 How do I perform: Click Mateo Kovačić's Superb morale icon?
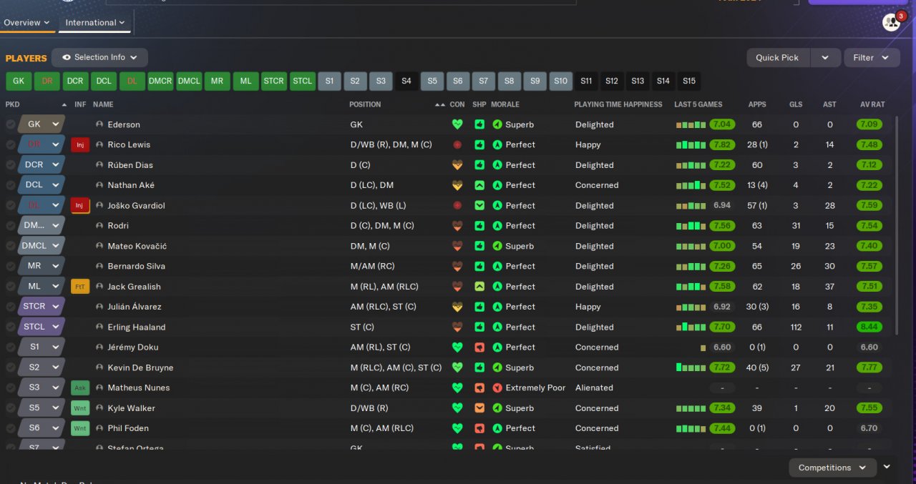pyautogui.click(x=497, y=246)
